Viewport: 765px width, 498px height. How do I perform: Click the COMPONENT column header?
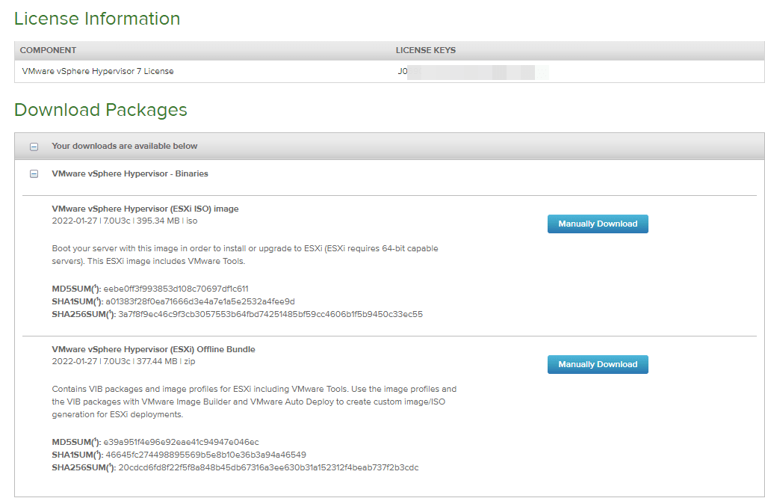coord(49,51)
